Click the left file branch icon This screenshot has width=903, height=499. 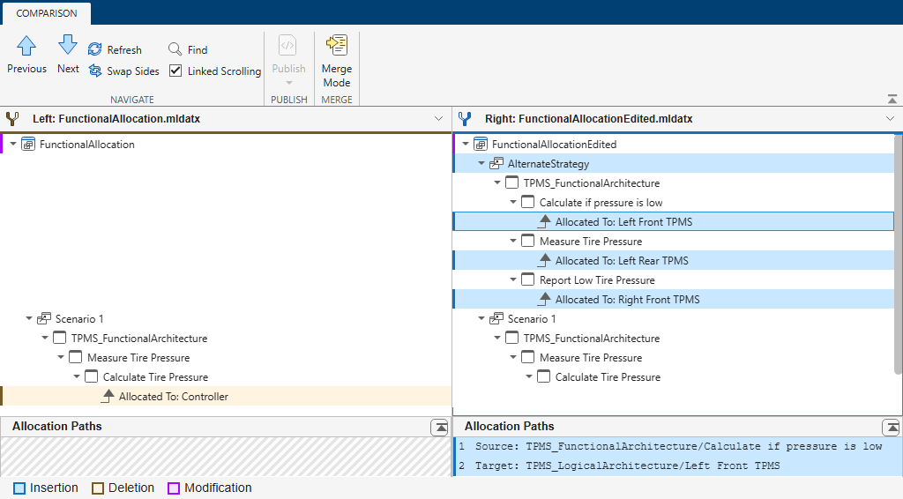[11, 119]
